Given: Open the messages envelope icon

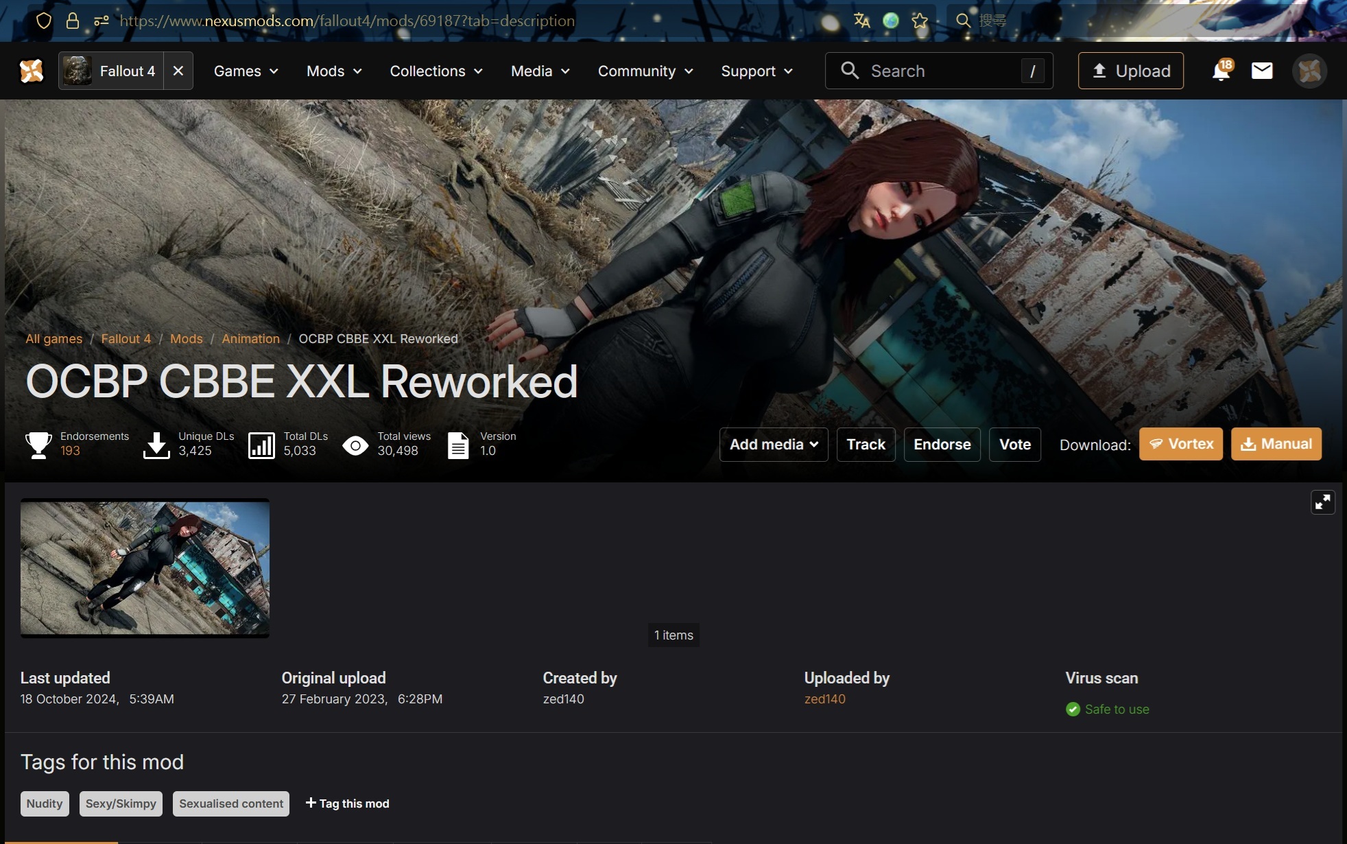Looking at the screenshot, I should [1262, 71].
